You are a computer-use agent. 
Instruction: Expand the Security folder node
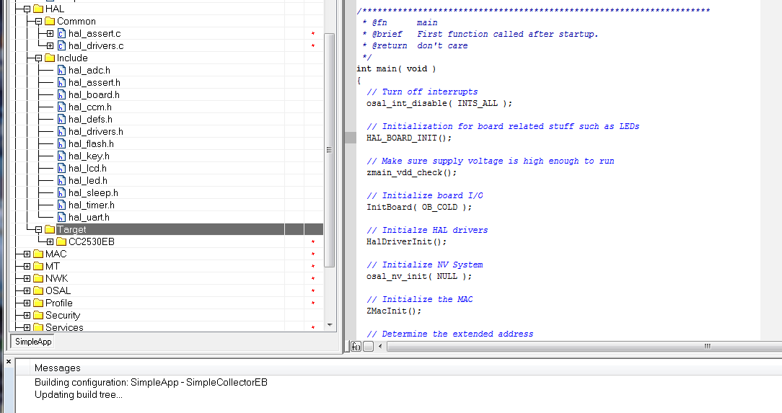[x=27, y=316]
